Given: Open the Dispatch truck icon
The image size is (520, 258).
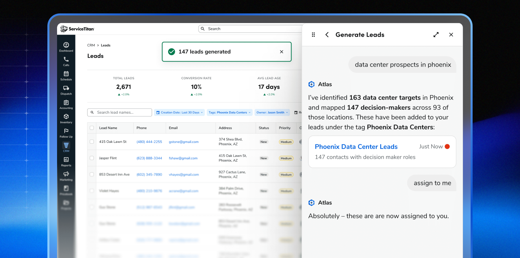Looking at the screenshot, I should pos(66,88).
